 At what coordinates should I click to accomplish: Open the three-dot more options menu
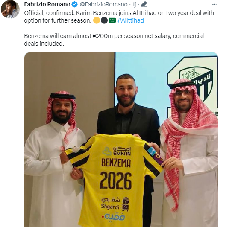(215, 5)
